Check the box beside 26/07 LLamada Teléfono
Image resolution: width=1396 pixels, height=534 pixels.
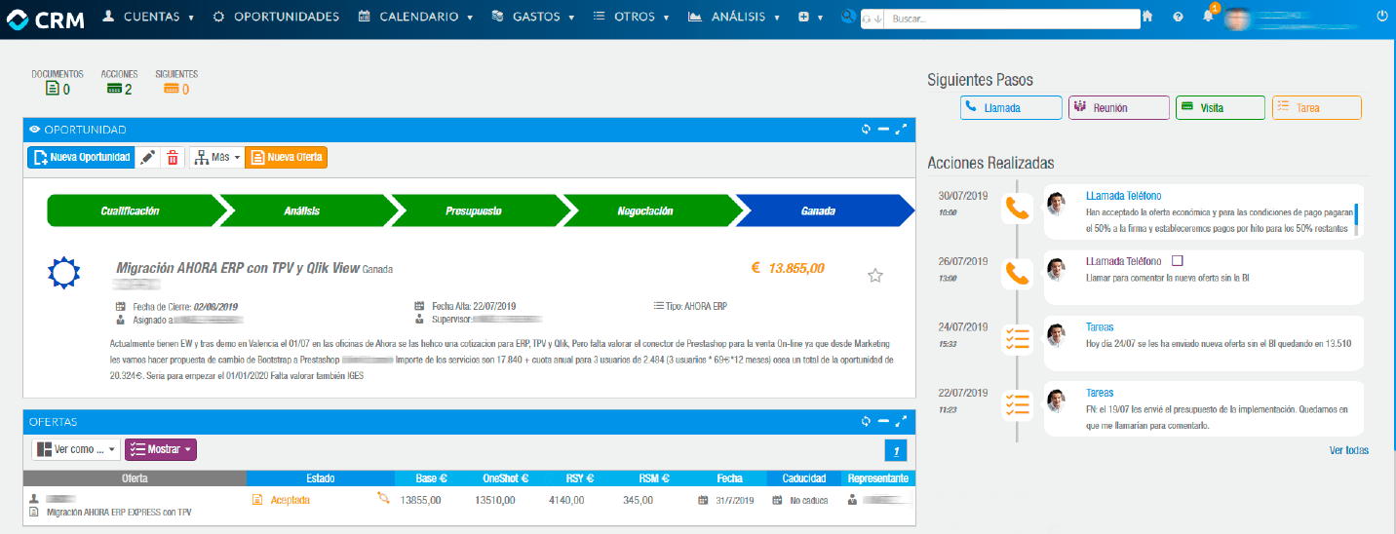(x=1177, y=261)
